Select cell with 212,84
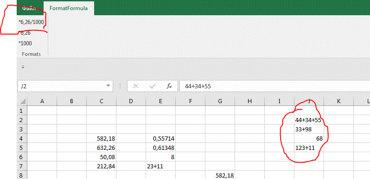 click(102, 167)
